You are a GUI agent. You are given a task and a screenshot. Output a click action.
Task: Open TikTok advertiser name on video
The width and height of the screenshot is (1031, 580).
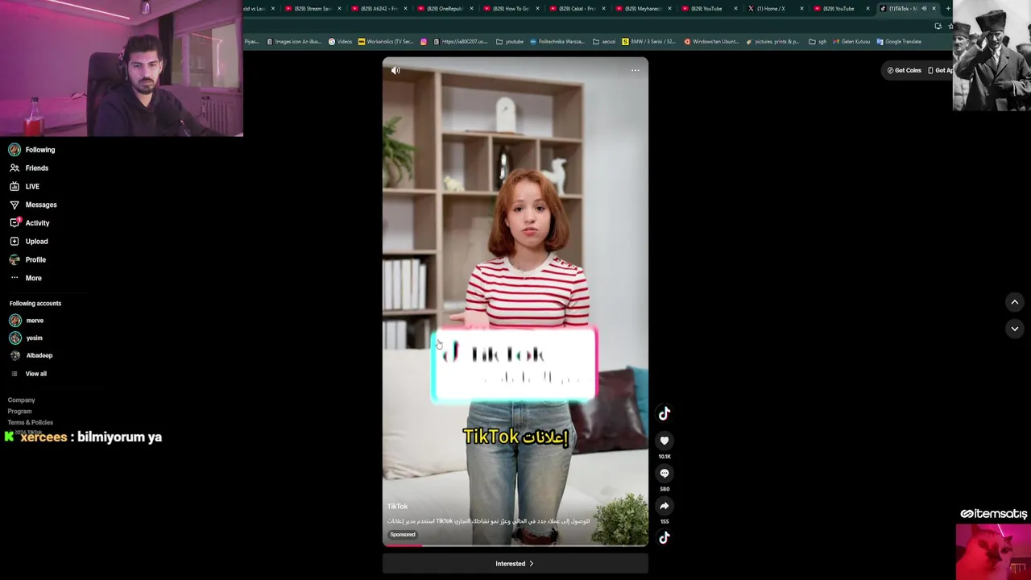click(398, 507)
